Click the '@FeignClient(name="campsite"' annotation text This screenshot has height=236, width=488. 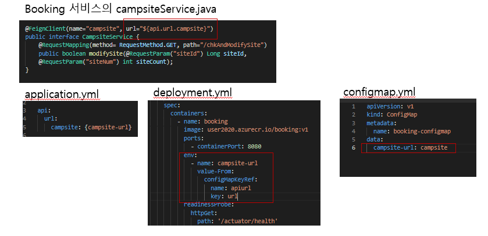(x=74, y=29)
